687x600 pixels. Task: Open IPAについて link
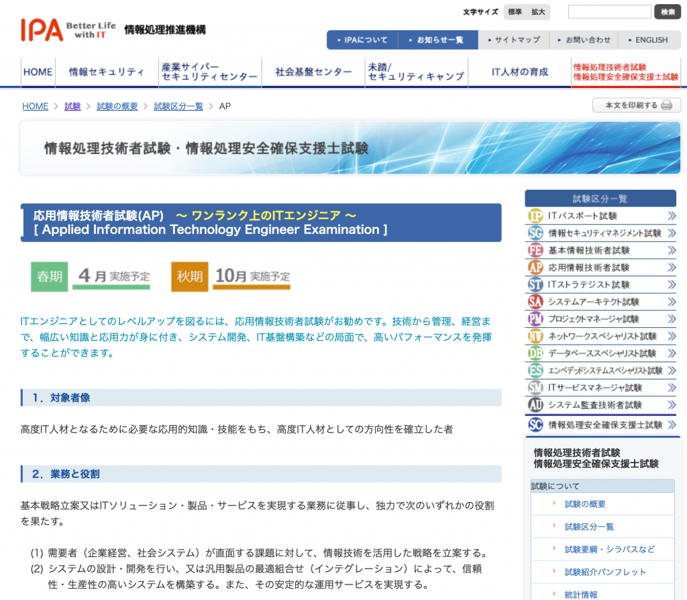(362, 40)
